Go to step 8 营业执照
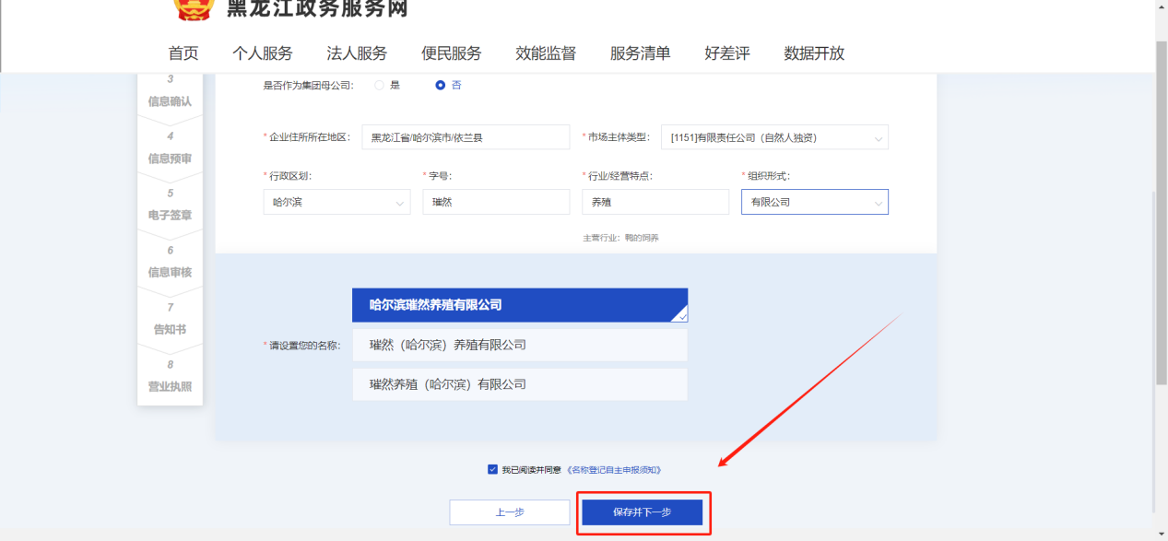The height and width of the screenshot is (541, 1168). coord(170,377)
